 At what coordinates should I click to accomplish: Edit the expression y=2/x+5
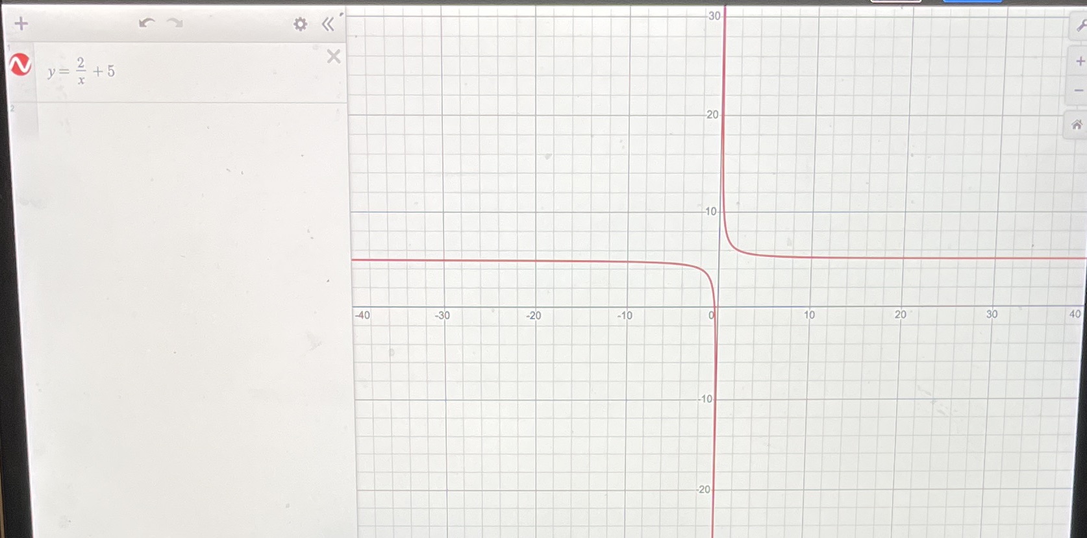coord(81,71)
